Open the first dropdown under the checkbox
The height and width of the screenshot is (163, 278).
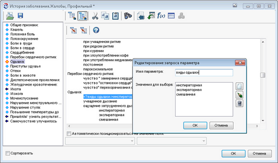click(100, 141)
